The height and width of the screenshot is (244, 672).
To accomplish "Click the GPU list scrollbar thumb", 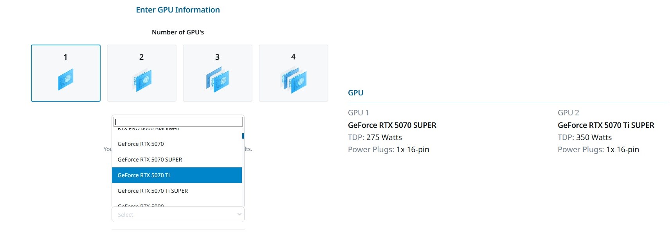I will click(x=243, y=136).
